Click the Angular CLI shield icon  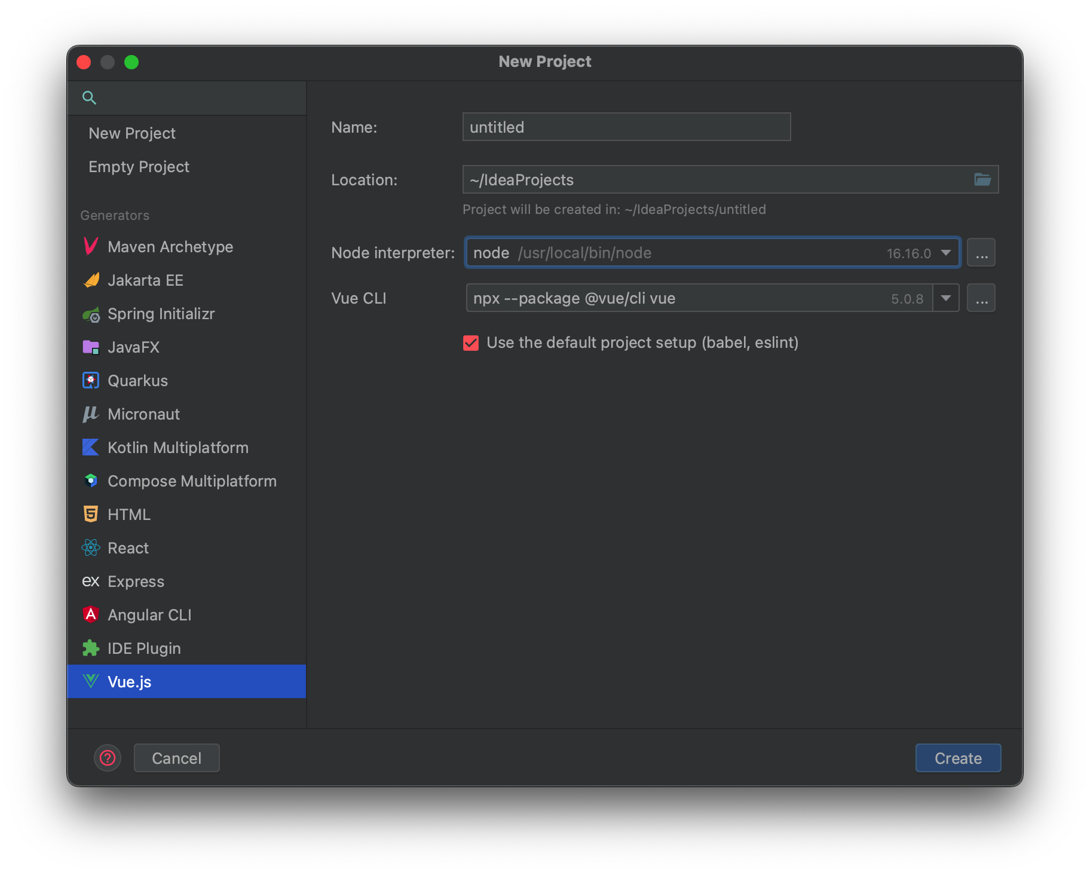pyautogui.click(x=91, y=615)
